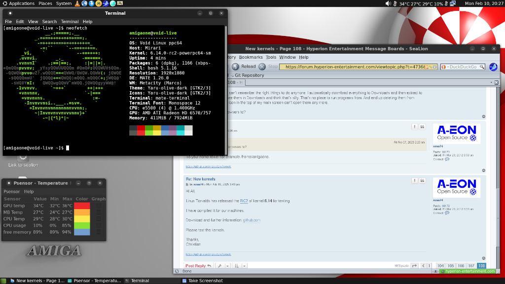Open the Re: New kernels post title link
Screen dimensions: 505x284
pos(200,179)
